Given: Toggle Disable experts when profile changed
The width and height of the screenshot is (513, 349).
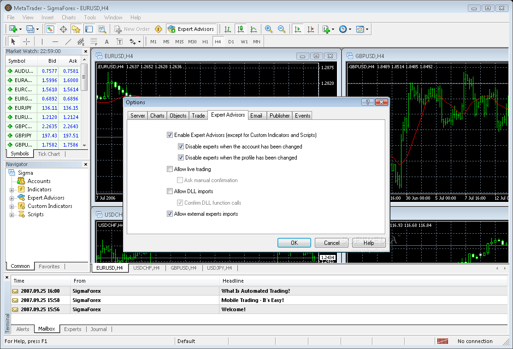Looking at the screenshot, I should pyautogui.click(x=181, y=158).
